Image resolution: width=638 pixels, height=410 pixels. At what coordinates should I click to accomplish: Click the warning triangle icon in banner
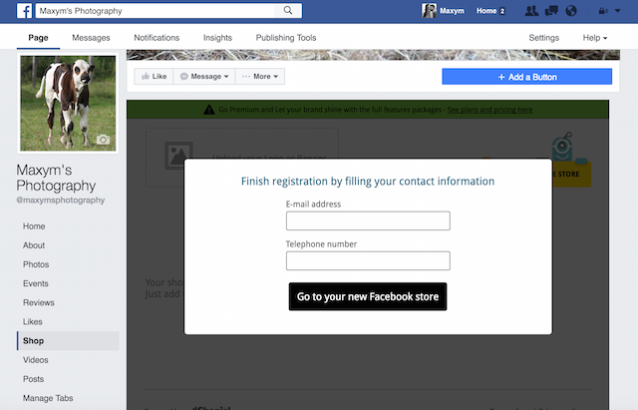pos(209,110)
